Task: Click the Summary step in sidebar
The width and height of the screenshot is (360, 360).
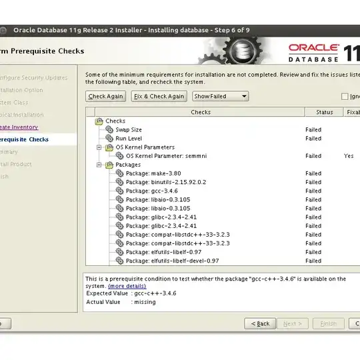Action: pyautogui.click(x=9, y=152)
